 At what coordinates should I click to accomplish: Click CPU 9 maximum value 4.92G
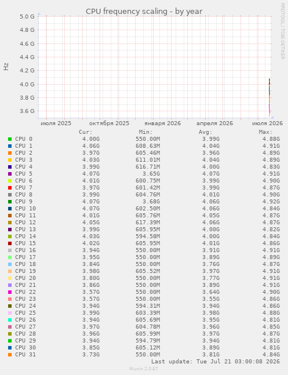pos(271,201)
